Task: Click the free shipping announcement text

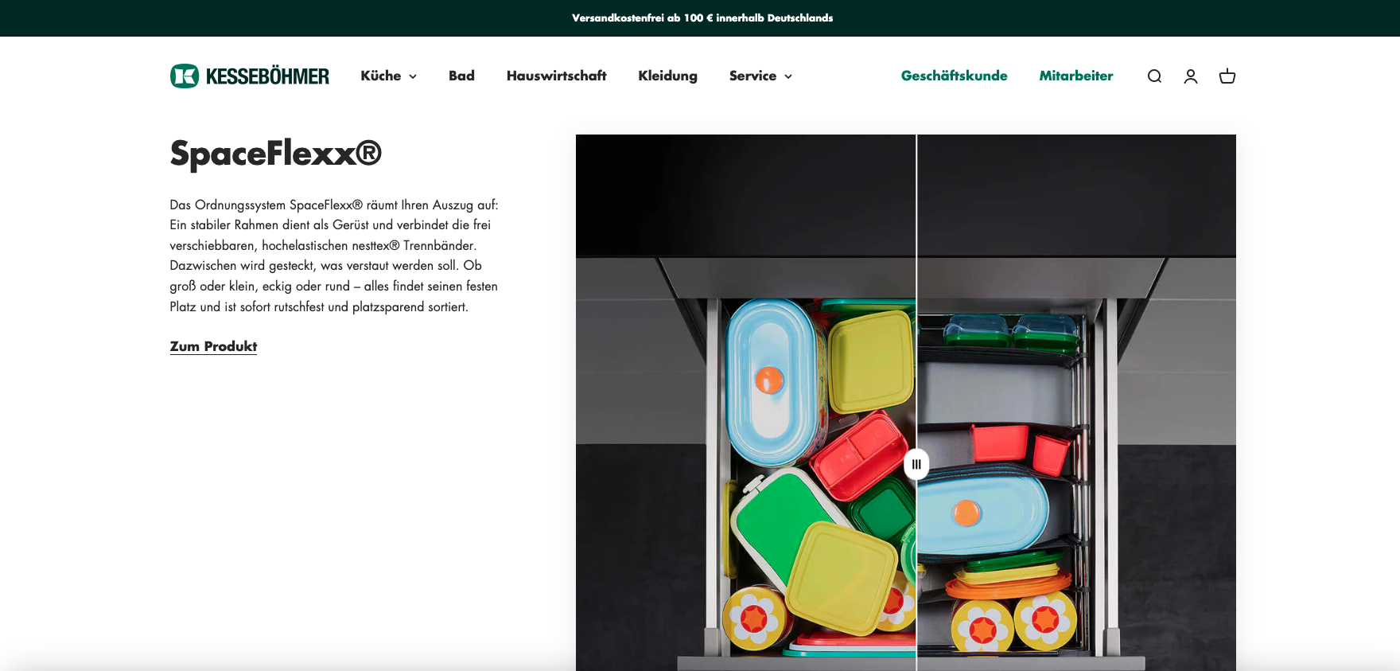Action: [x=702, y=18]
